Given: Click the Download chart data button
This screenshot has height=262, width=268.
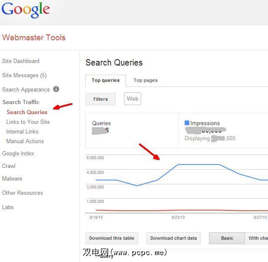Looking at the screenshot, I should point(173,238).
